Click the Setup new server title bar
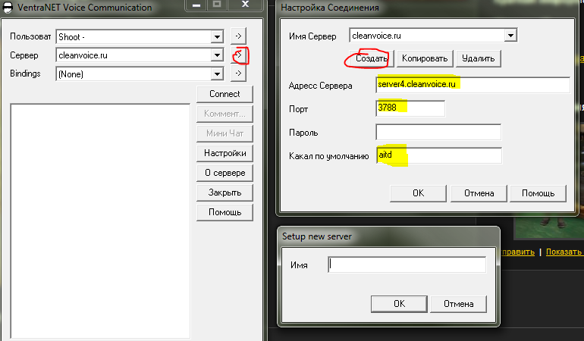Viewport: 584px width, 341px height. click(x=388, y=236)
